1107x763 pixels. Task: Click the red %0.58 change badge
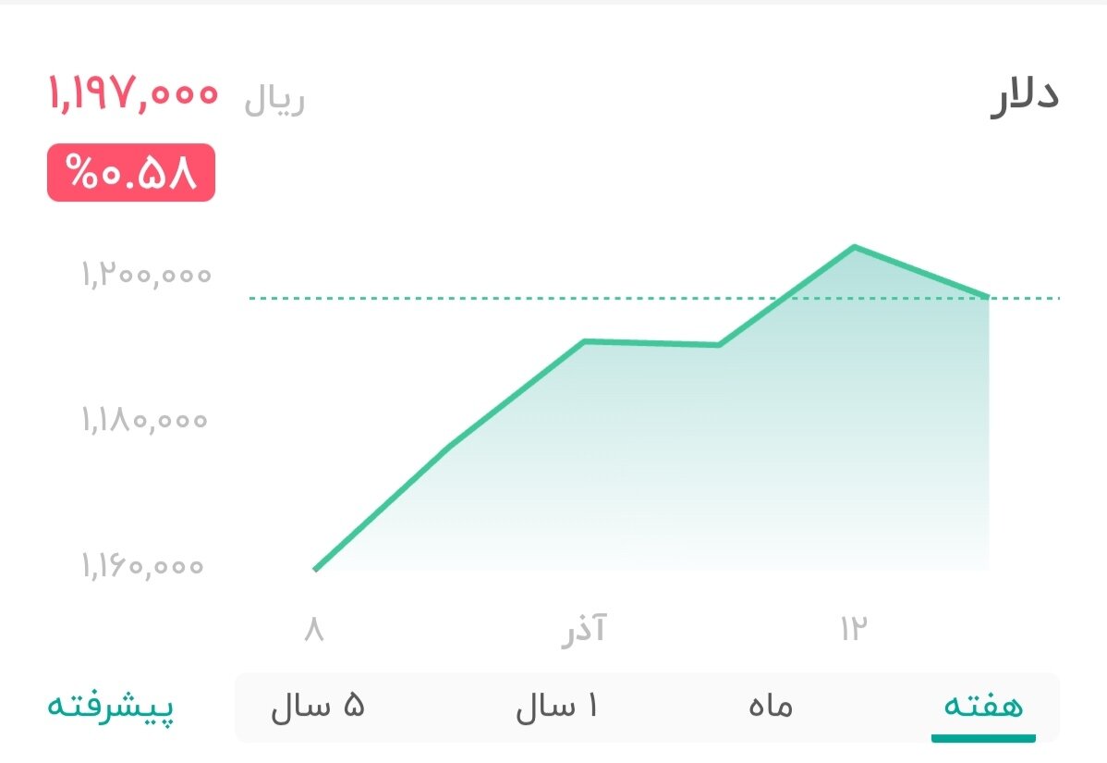coord(129,172)
